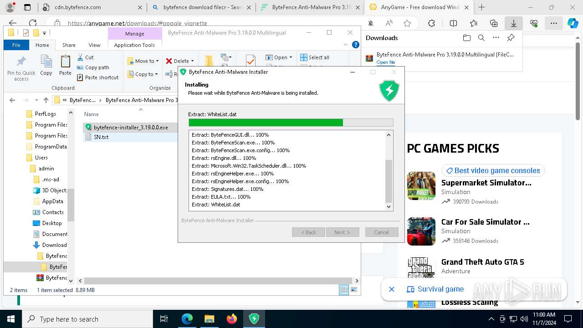Click the search icon in Edge Downloads panel
Viewport: 583px width, 328px height.
[x=481, y=38]
